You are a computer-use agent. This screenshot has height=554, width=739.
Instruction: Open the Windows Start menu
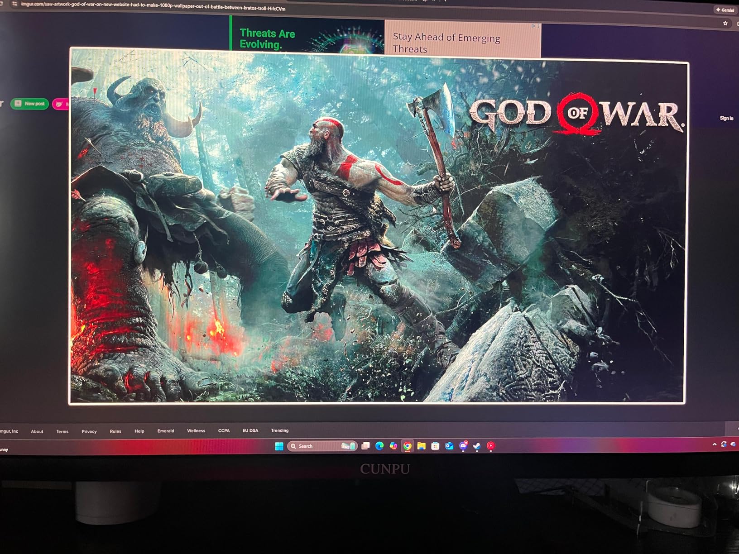pyautogui.click(x=279, y=446)
